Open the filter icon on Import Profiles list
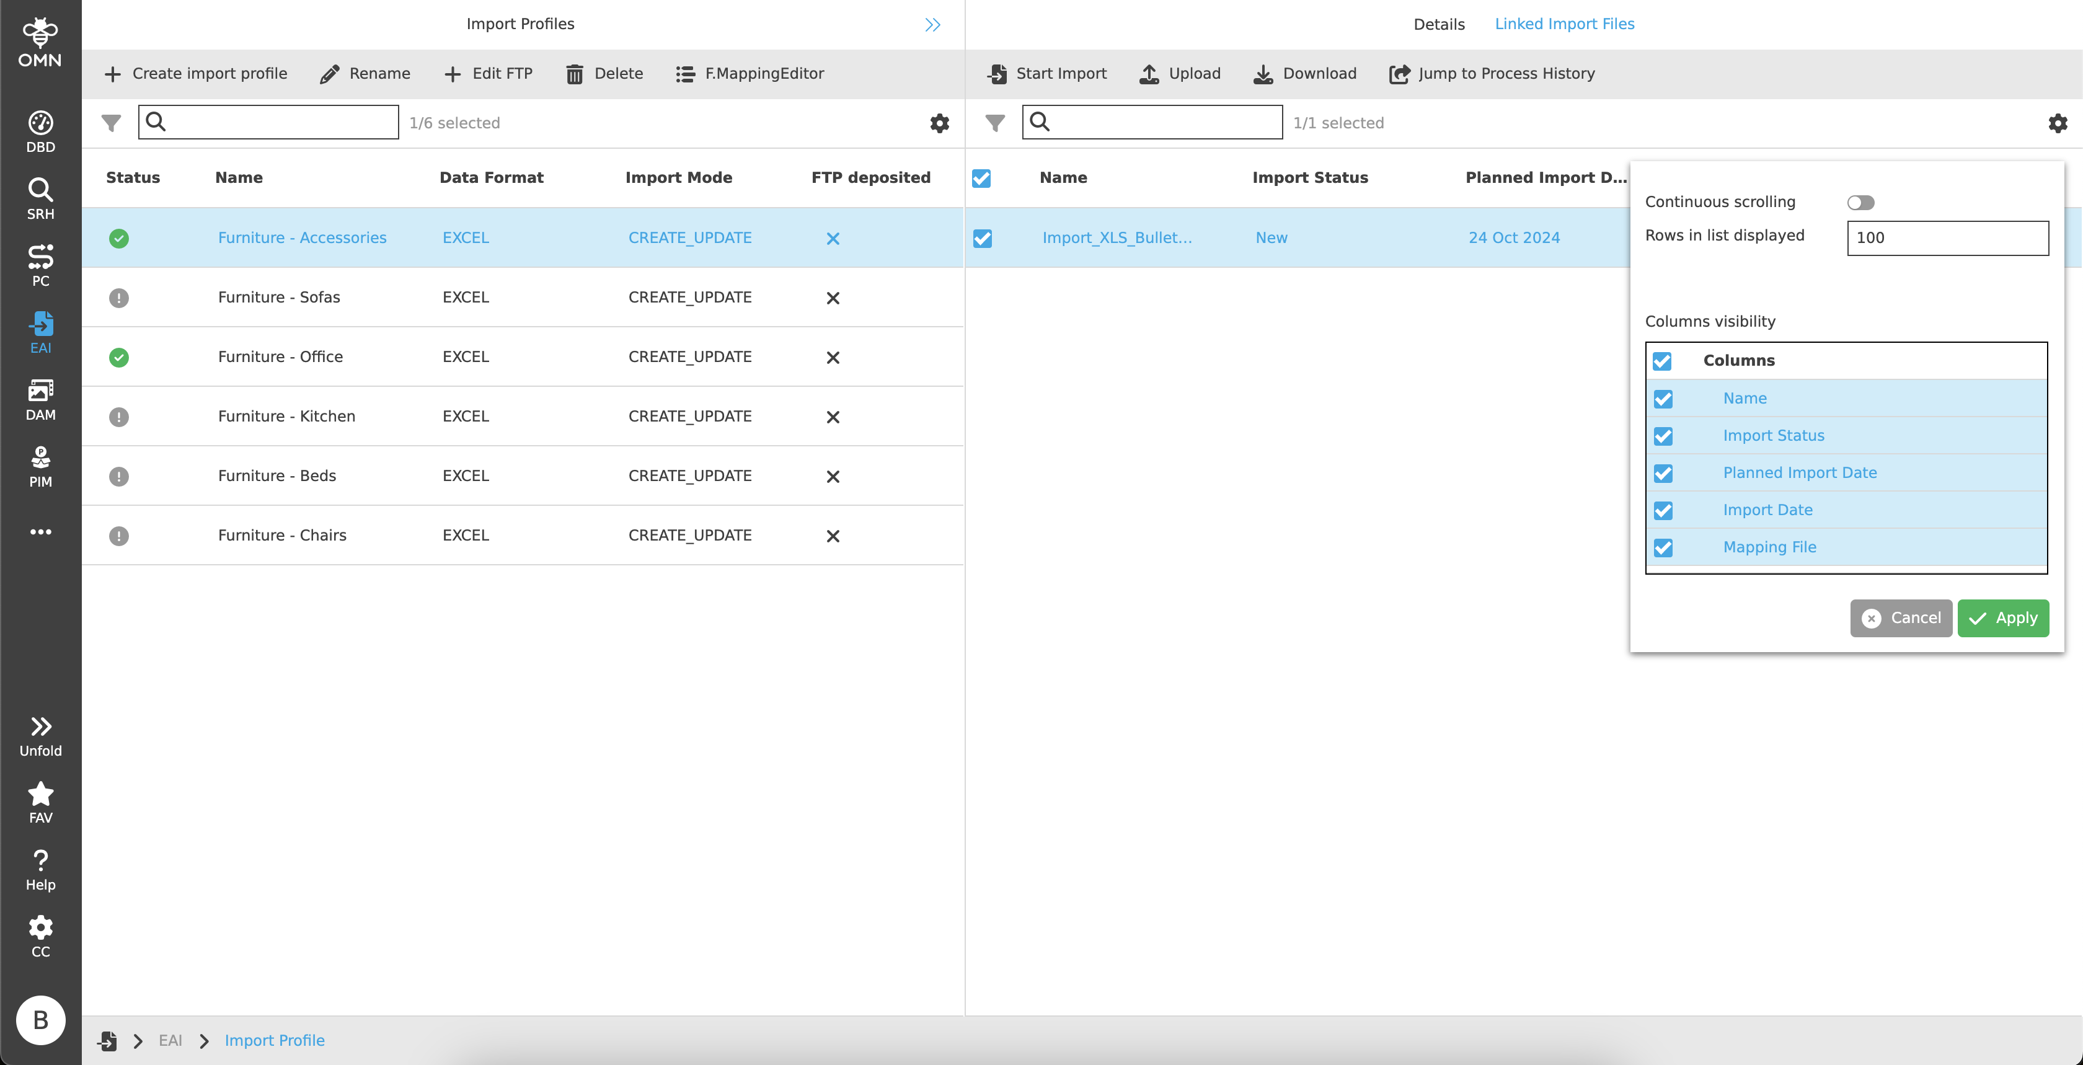Viewport: 2083px width, 1065px height. point(111,123)
